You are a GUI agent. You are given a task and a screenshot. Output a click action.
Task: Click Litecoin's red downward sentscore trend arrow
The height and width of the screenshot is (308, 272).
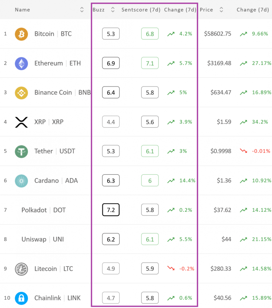click(171, 268)
